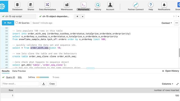Open the Account page
Viewport: 180px width, 101px height.
(x=110, y=6)
